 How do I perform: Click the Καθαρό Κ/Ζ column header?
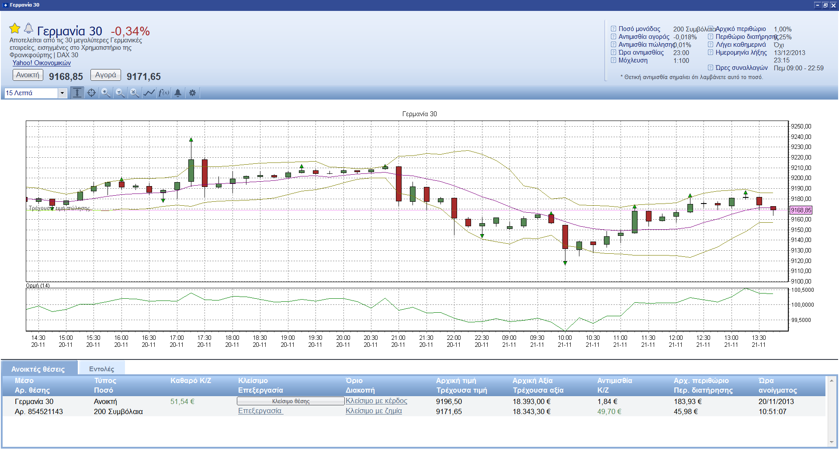191,380
